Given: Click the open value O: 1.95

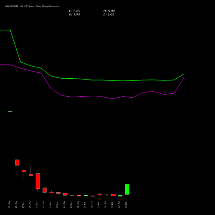Looking at the screenshot, I should point(74,15).
